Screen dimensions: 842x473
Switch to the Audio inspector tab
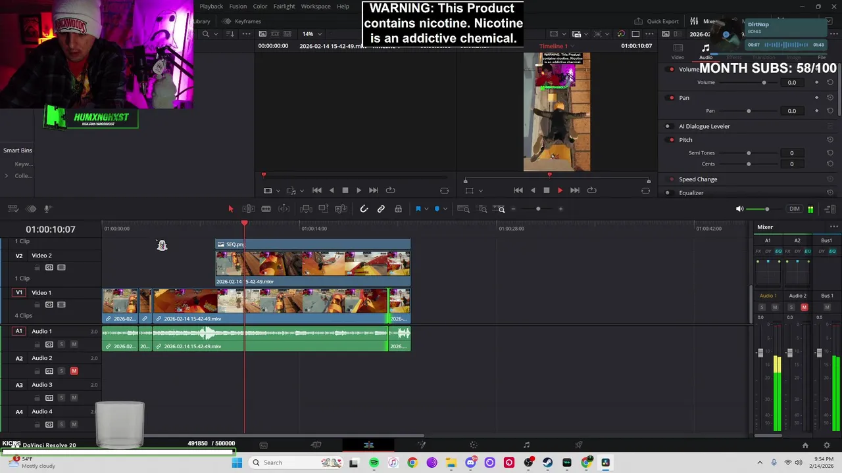(705, 51)
